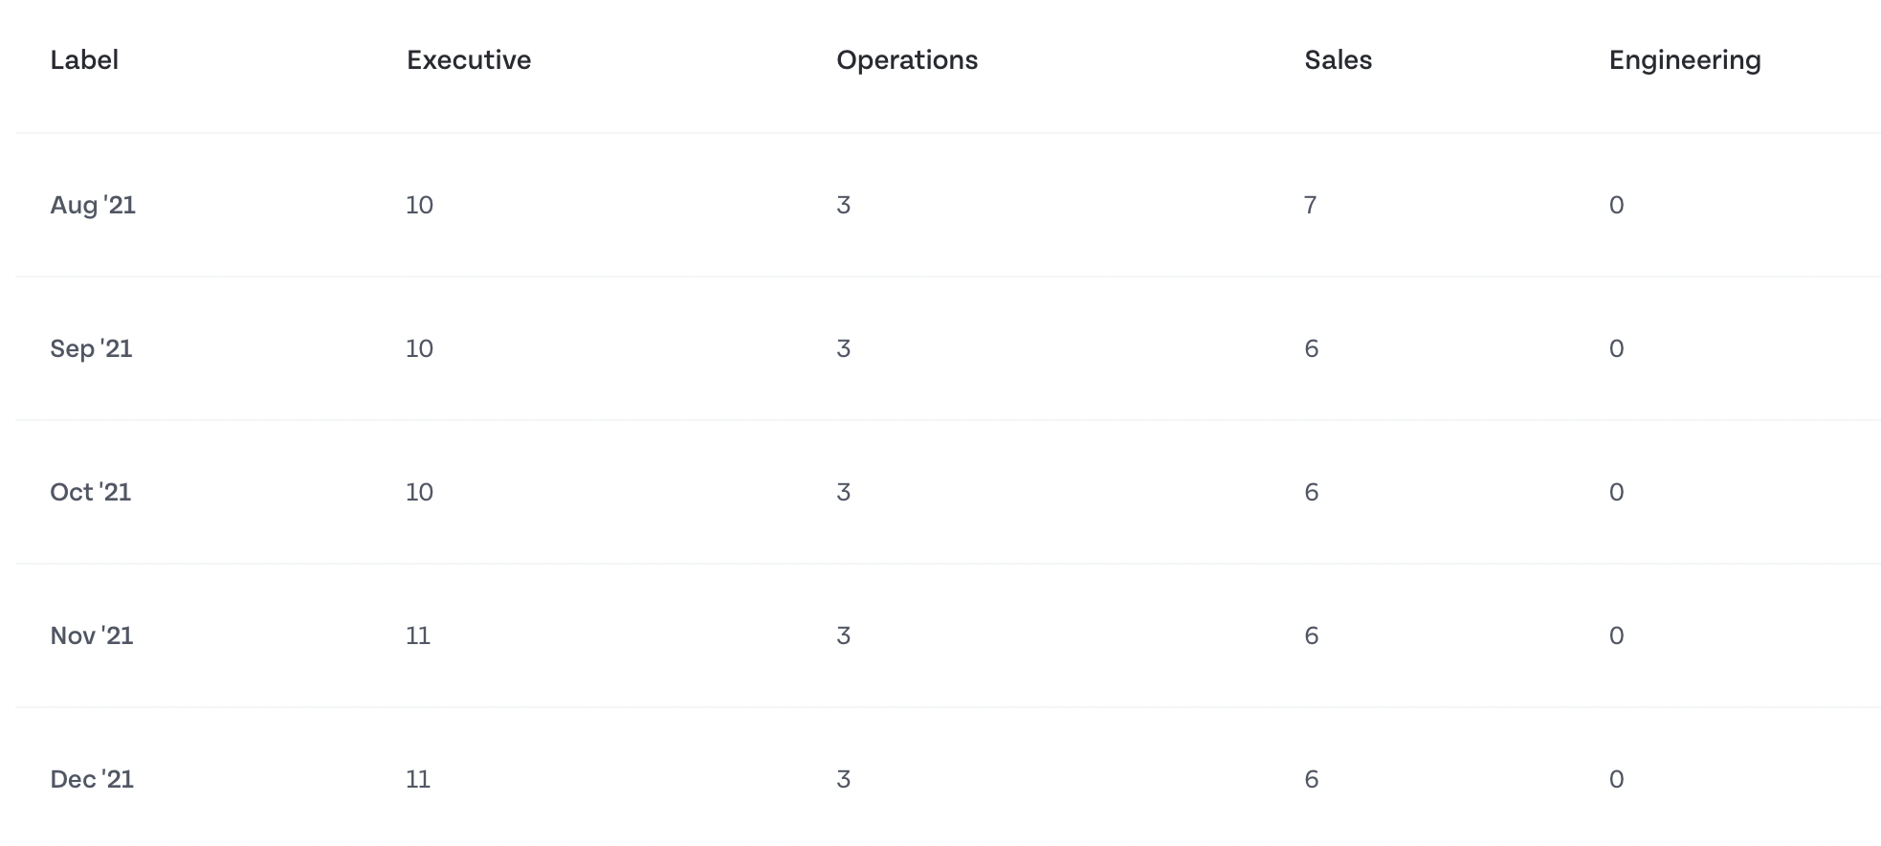The height and width of the screenshot is (846, 1881).
Task: Click Executive value 10 for Aug '21
Action: (x=419, y=205)
